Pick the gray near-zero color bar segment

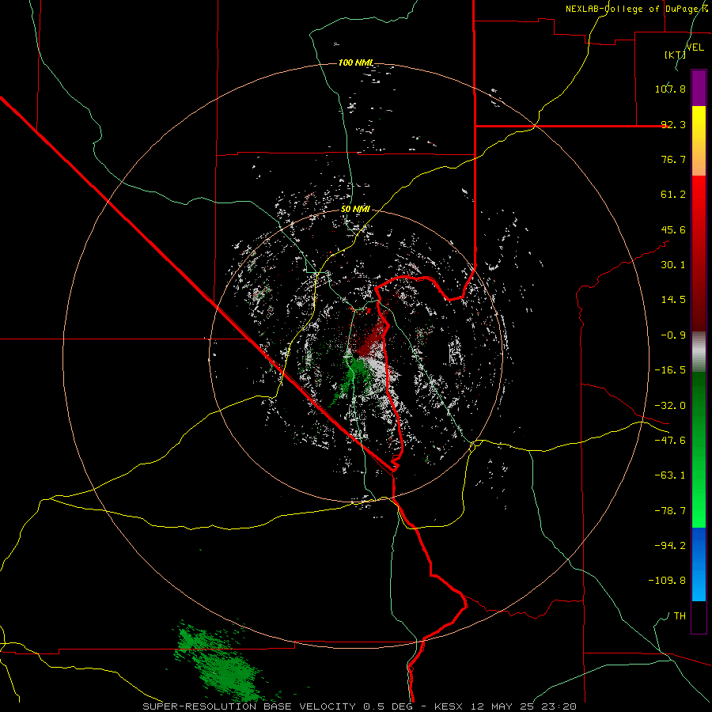click(x=699, y=352)
